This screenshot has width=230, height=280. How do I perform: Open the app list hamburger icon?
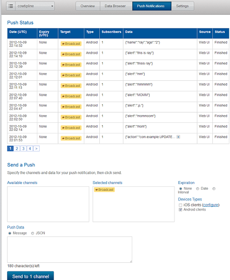tap(11, 6)
